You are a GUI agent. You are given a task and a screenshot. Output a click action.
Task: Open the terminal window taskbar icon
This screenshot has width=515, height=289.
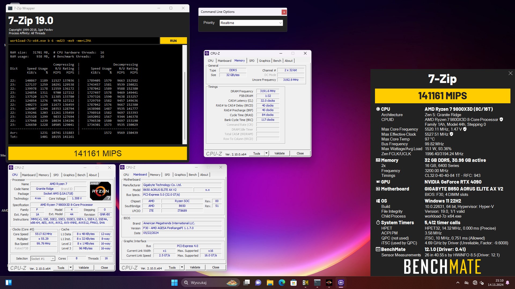tap(317, 283)
